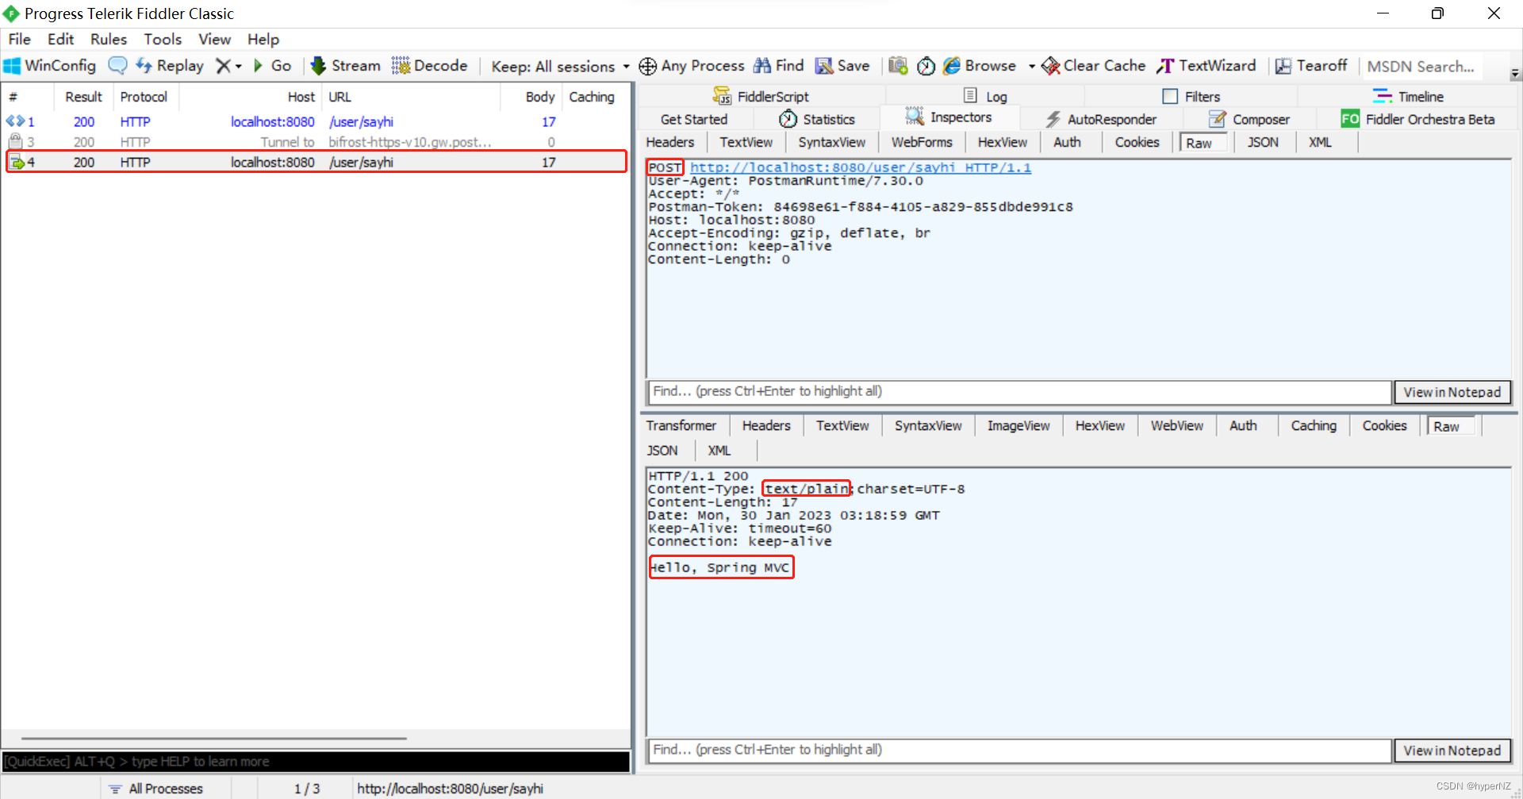The image size is (1523, 799).
Task: Open the Timeline tab
Action: pyautogui.click(x=1409, y=96)
